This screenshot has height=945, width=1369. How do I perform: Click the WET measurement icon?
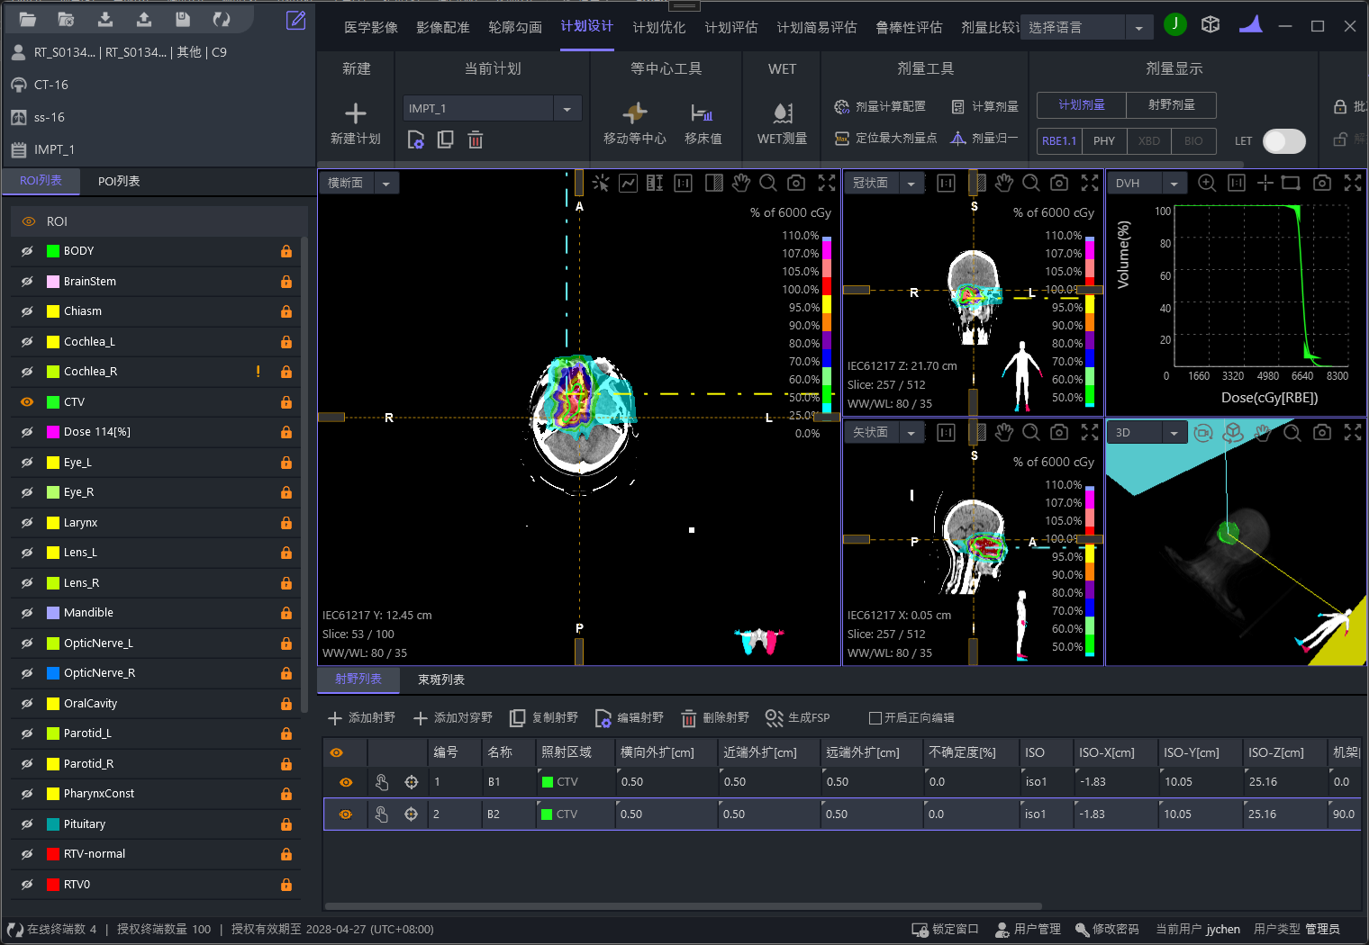[x=782, y=113]
